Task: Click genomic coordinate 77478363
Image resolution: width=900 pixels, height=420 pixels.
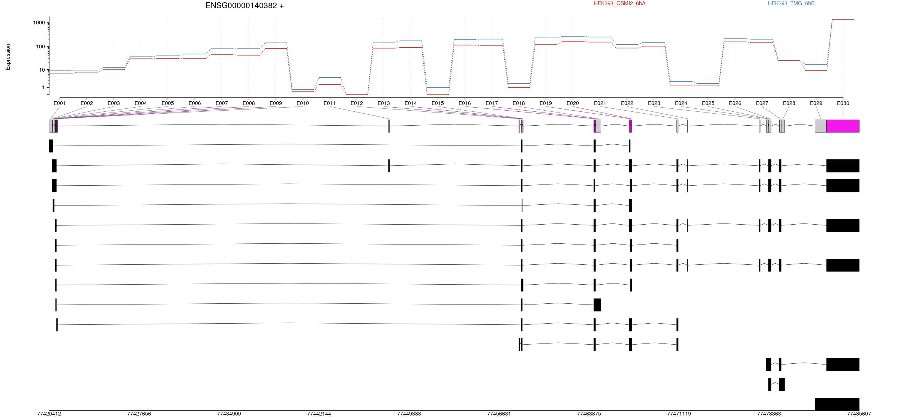Action: [x=769, y=414]
